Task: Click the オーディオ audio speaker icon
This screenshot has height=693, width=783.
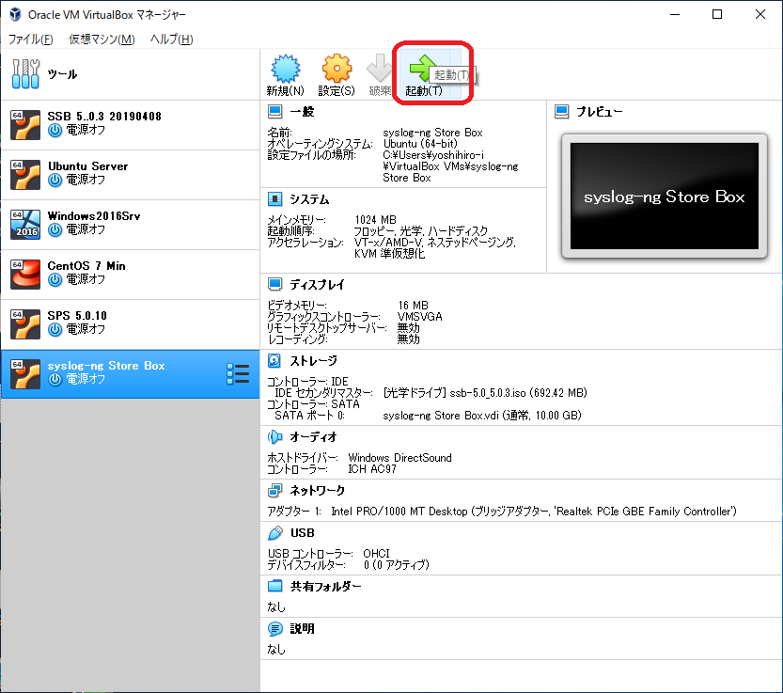Action: pos(275,436)
